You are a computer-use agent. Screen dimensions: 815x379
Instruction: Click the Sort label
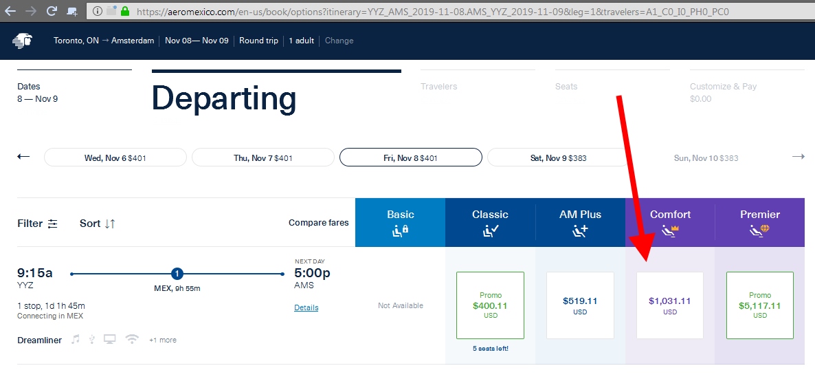tap(90, 224)
